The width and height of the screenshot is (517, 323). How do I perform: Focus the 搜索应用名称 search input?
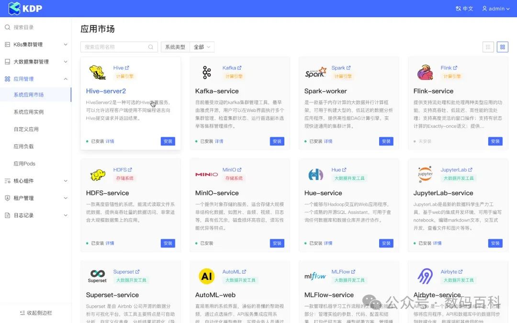point(119,47)
